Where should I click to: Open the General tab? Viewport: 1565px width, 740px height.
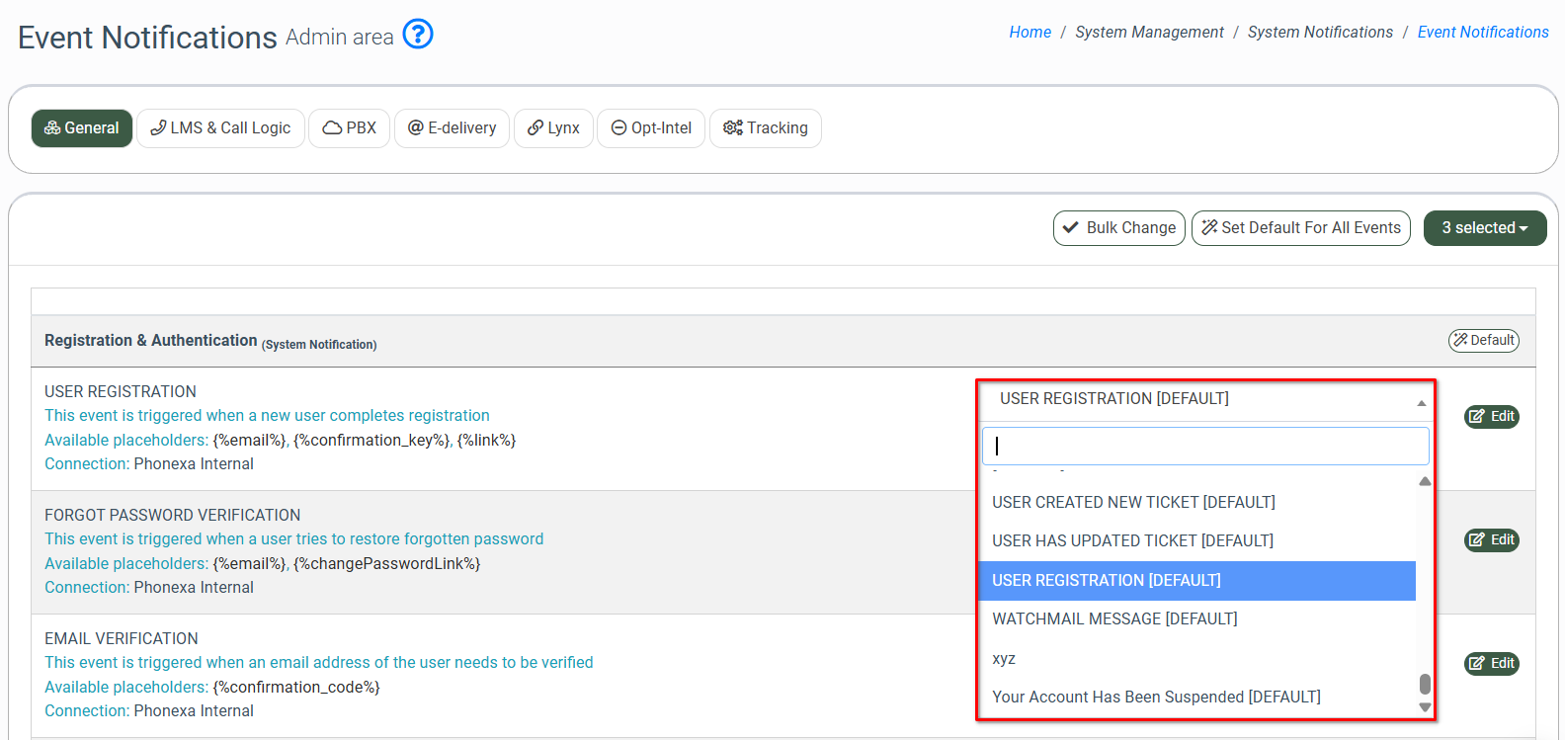click(x=82, y=128)
